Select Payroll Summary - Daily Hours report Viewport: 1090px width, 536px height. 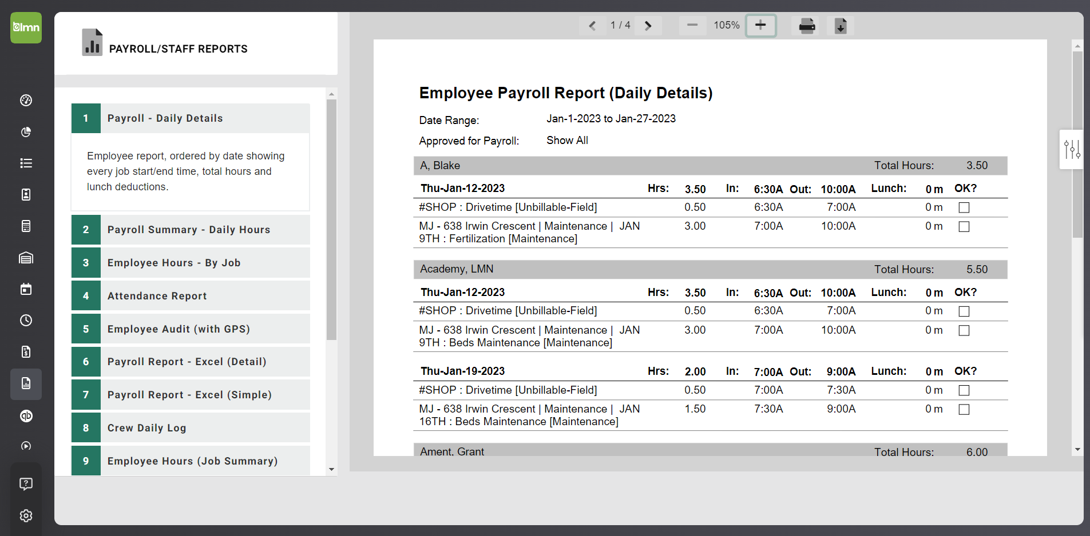click(x=191, y=230)
